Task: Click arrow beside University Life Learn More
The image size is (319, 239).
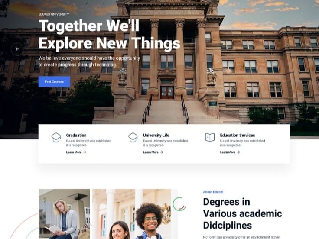Action: coord(162,152)
